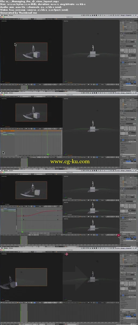Open Notification Center icon in last frame
The width and height of the screenshot is (138, 325).
point(136,251)
